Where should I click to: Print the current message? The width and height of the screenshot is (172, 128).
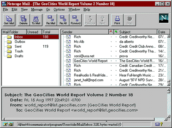pyautogui.click(x=117, y=20)
